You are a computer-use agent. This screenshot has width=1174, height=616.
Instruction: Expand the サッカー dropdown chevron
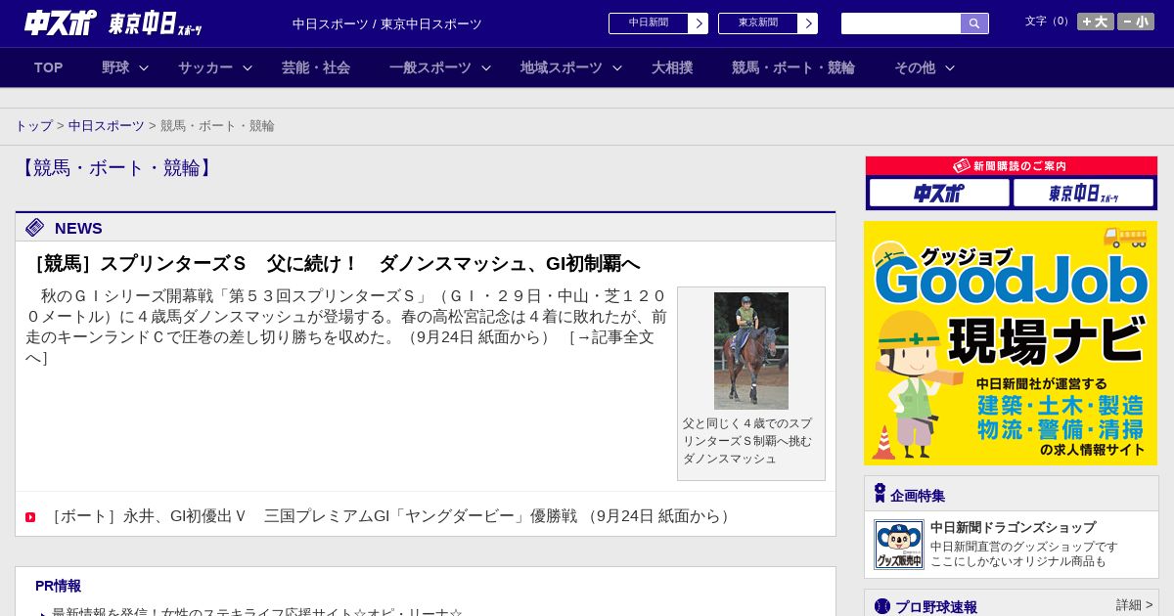click(248, 67)
